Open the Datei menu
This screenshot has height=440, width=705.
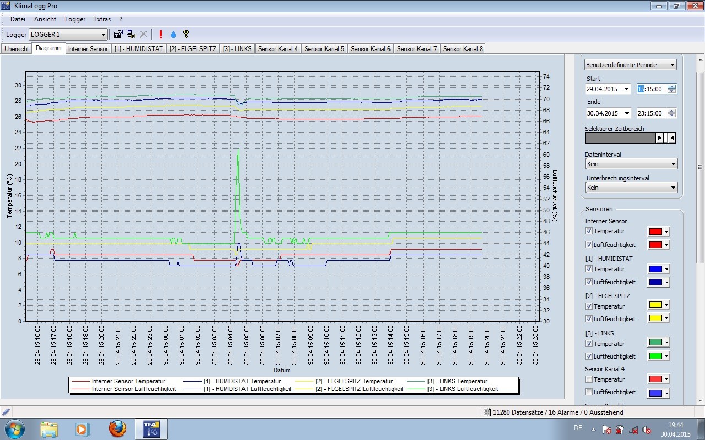[x=18, y=19]
